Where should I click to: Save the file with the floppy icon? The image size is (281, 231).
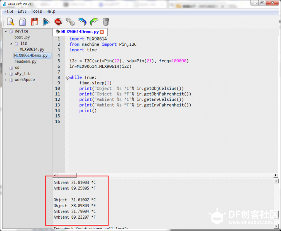coord(34,22)
